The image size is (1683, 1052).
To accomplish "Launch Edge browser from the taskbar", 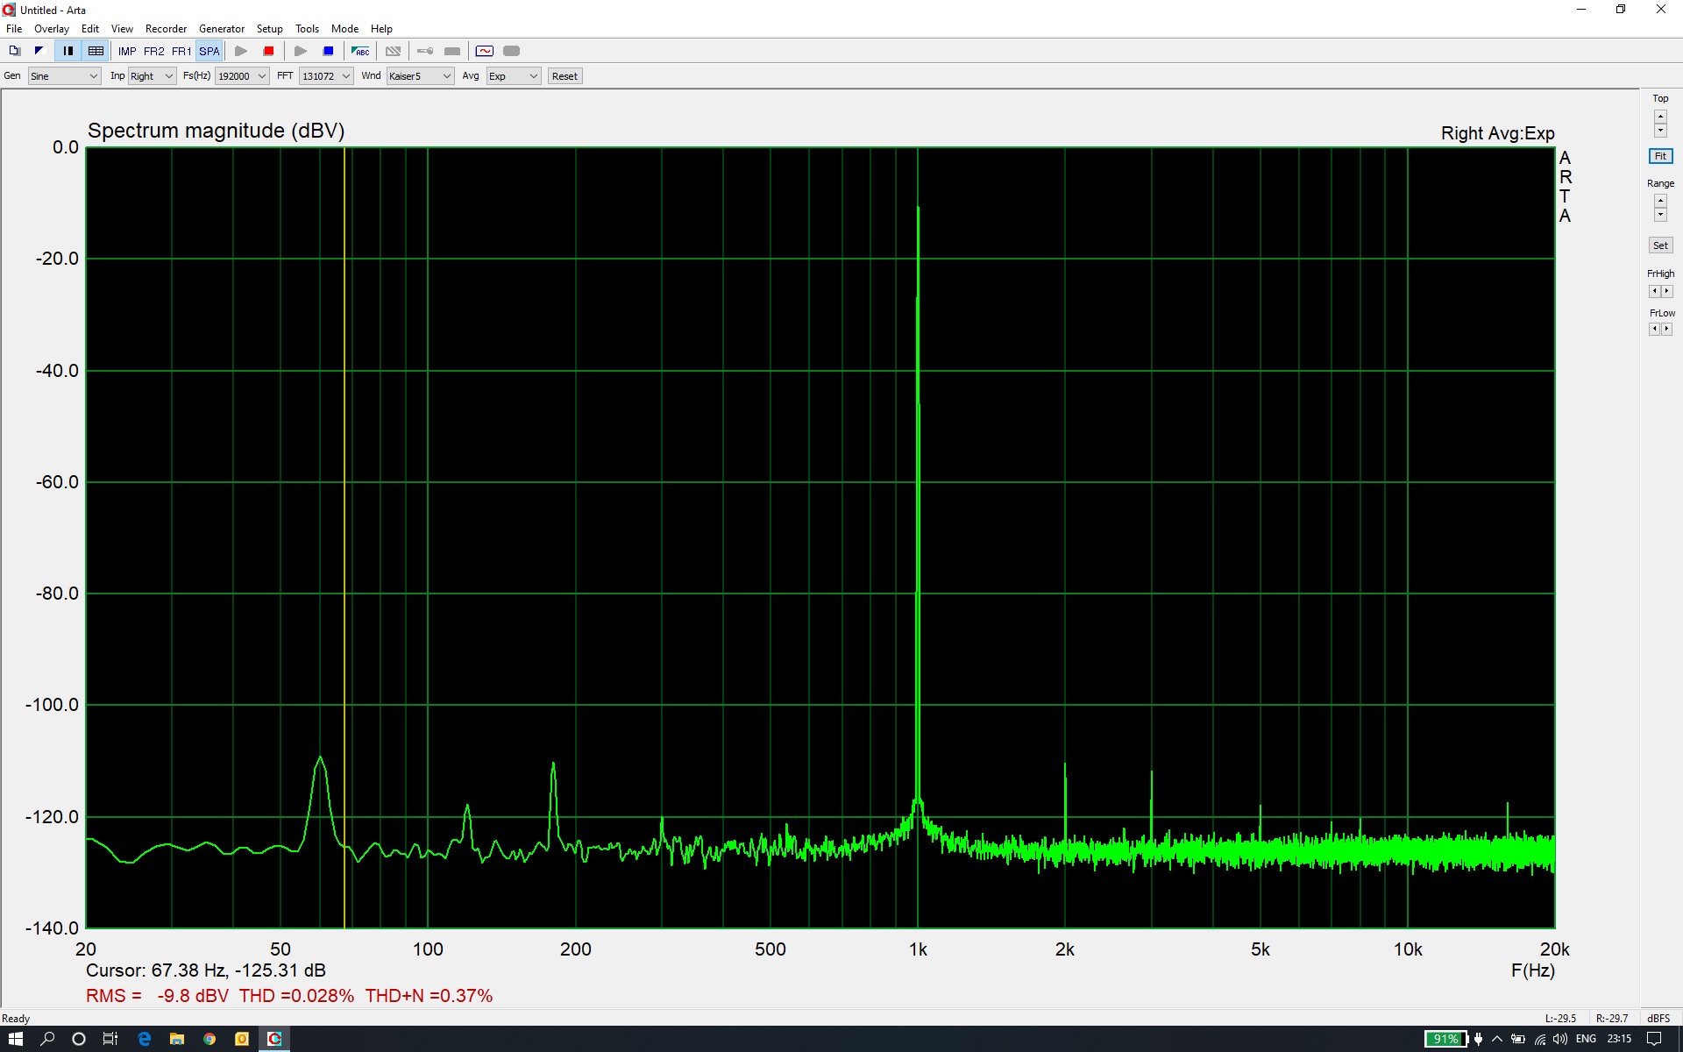I will [145, 1039].
